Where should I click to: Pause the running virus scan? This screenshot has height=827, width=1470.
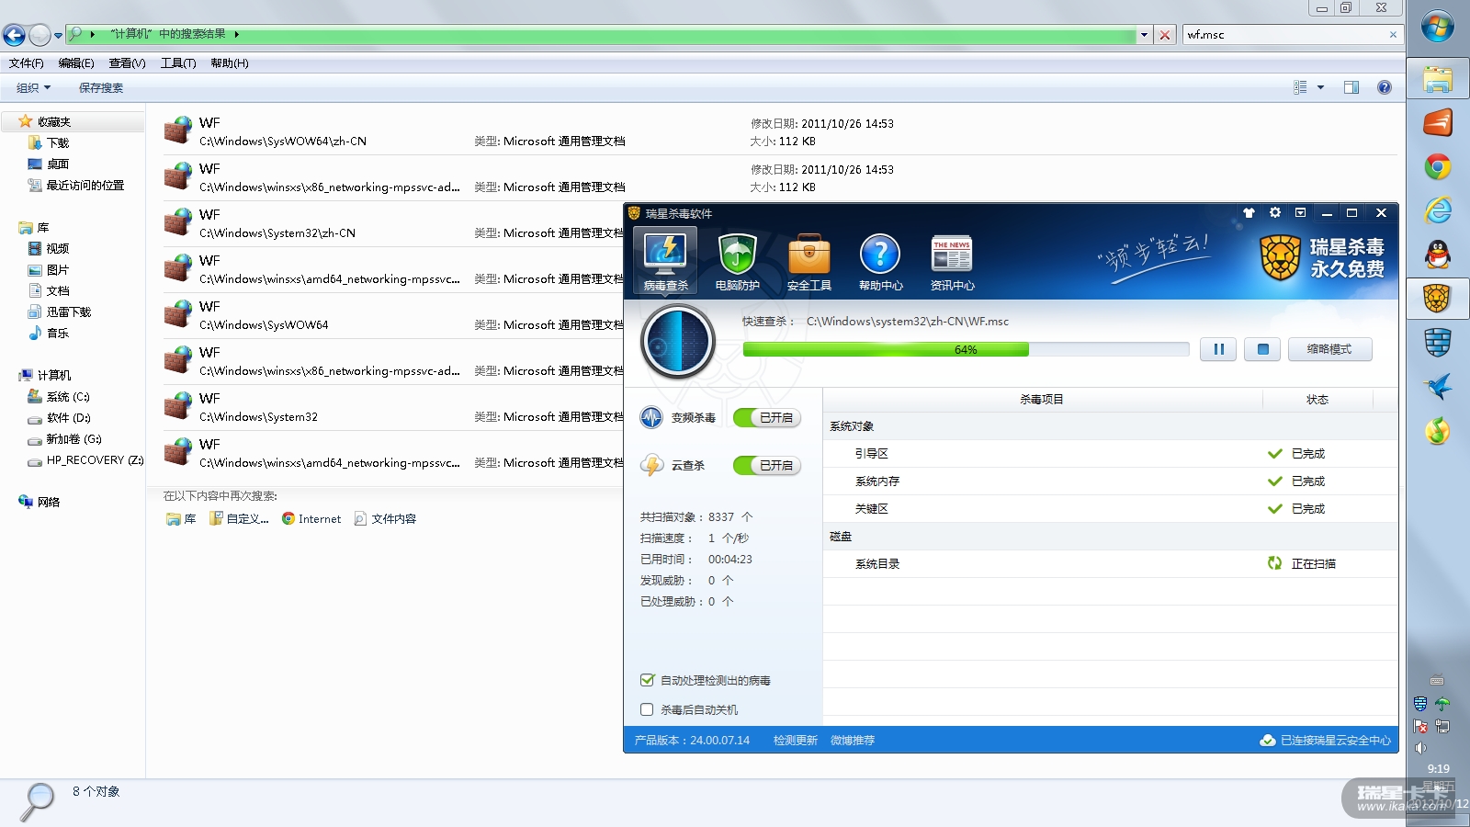(x=1218, y=349)
